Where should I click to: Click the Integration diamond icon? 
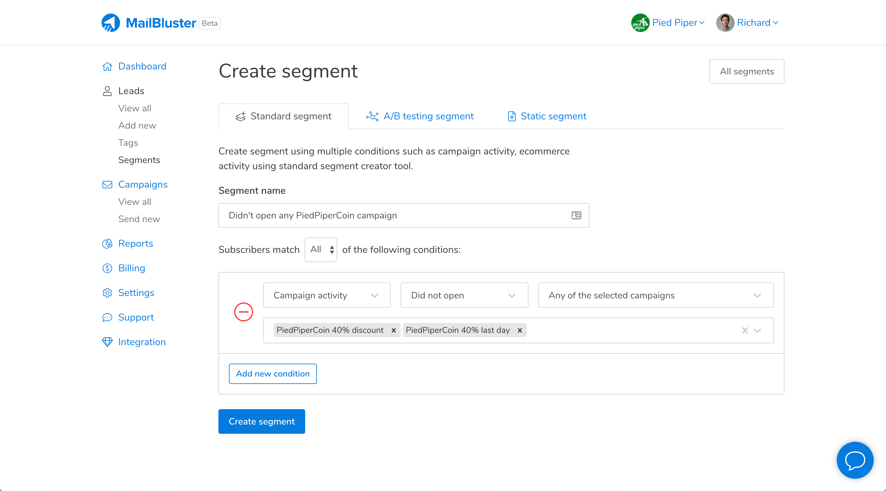coord(107,342)
